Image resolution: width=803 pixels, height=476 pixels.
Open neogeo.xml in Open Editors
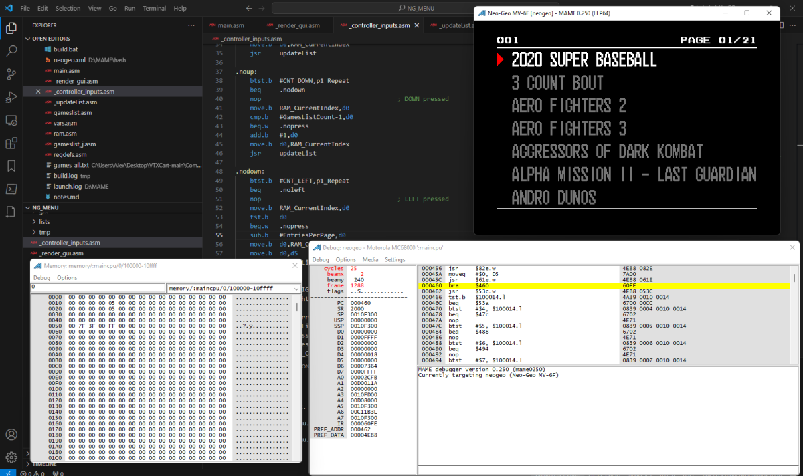[70, 59]
